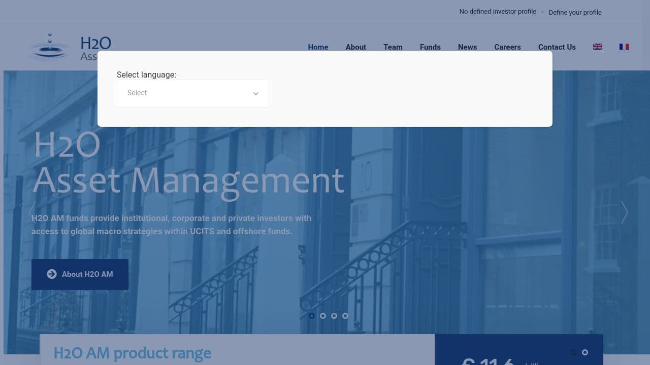
Task: Open the News section
Action: coord(467,47)
